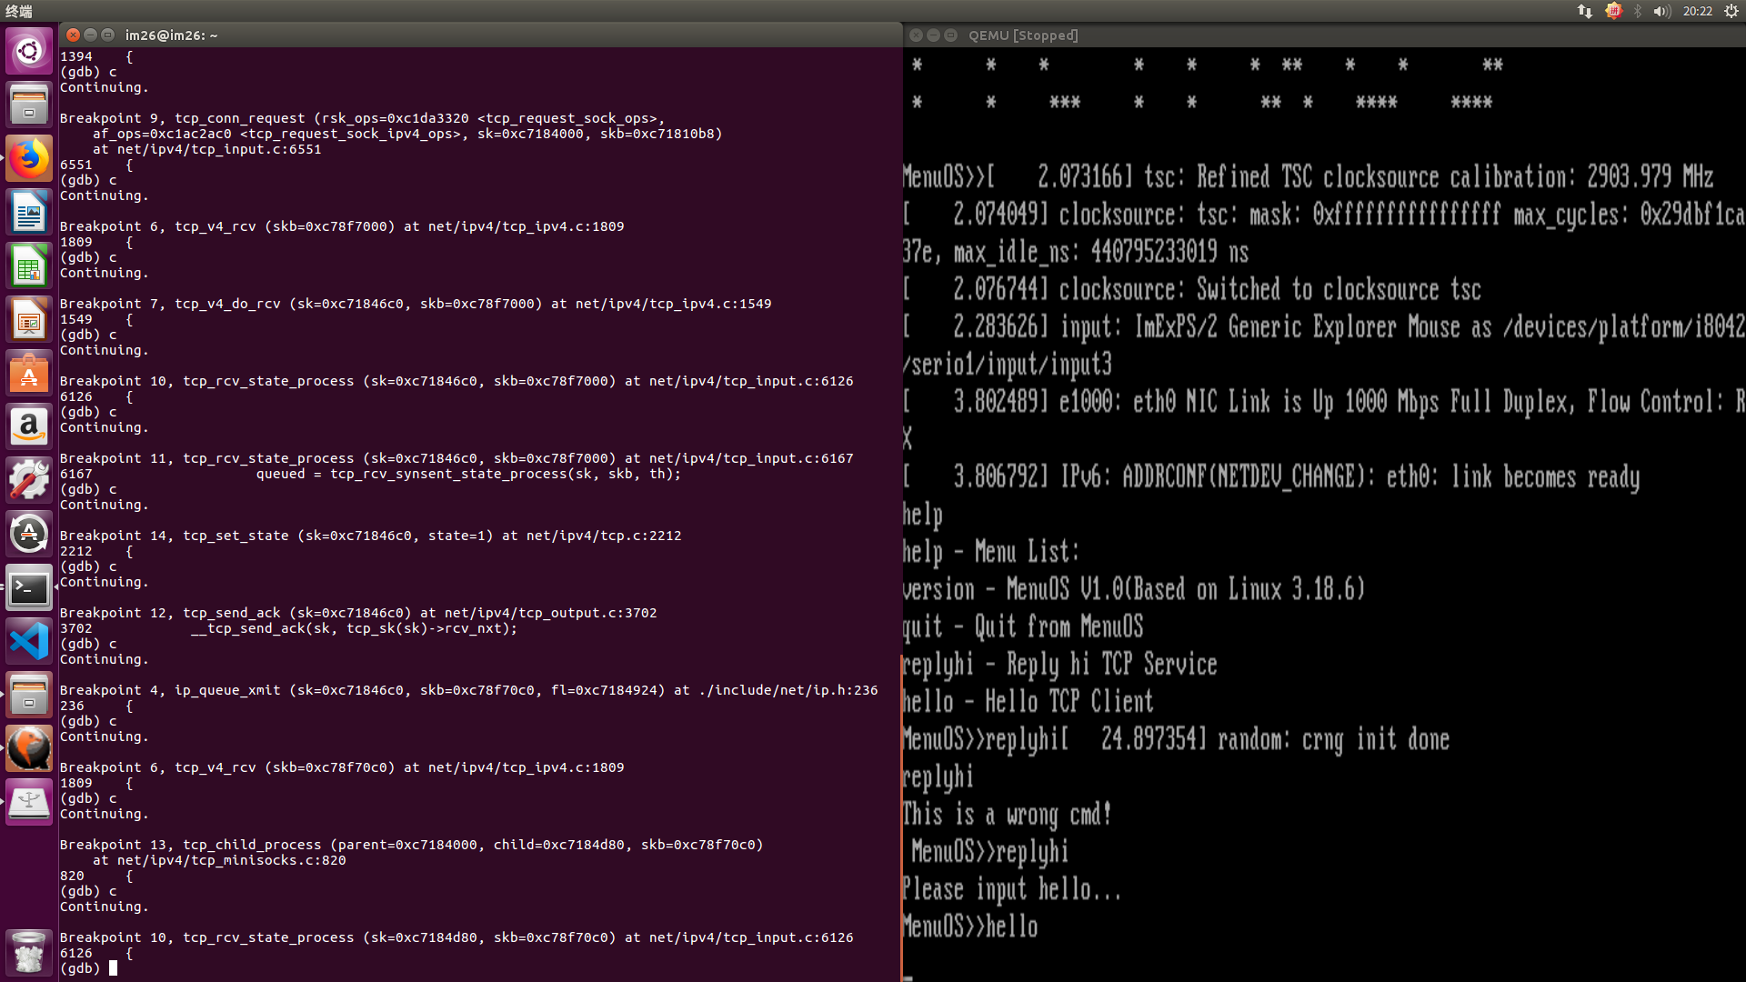Open LibreOffice Impress from the dock
The height and width of the screenshot is (982, 1746).
[29, 320]
